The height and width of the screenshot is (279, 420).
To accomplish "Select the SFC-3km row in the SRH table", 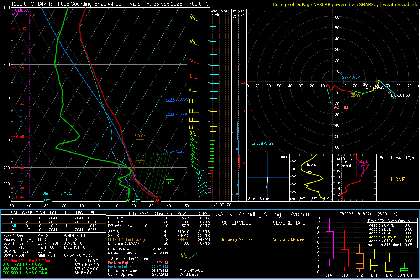I will [159, 222].
